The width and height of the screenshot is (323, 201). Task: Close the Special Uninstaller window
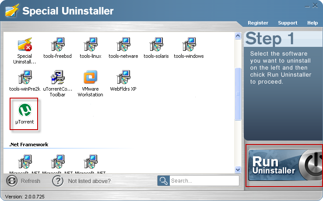click(x=315, y=6)
